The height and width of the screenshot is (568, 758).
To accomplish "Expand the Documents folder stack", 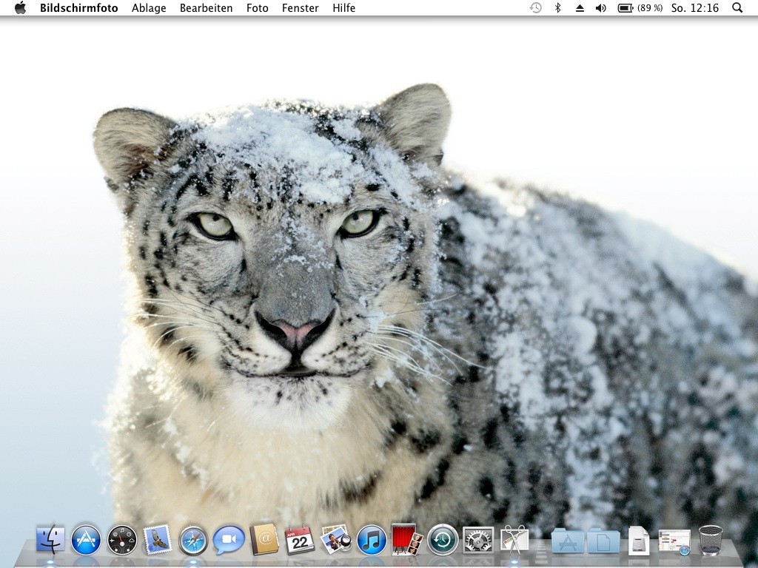I will click(x=603, y=541).
